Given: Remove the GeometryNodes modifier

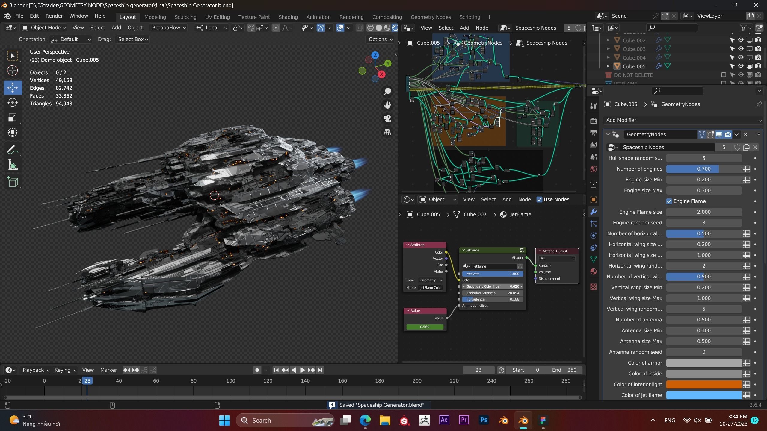Looking at the screenshot, I should [x=745, y=134].
